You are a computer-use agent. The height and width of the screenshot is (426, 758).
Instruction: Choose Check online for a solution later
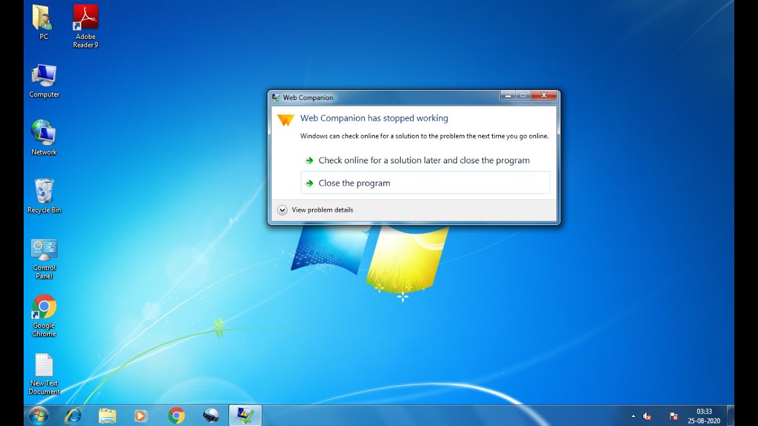pos(425,160)
